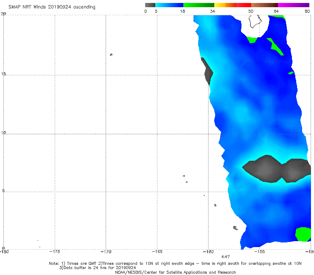Screen dimensions: 314x275
Task: Click the note line beginning 'Note: 1) Times are GMT'
Action: click(175, 264)
